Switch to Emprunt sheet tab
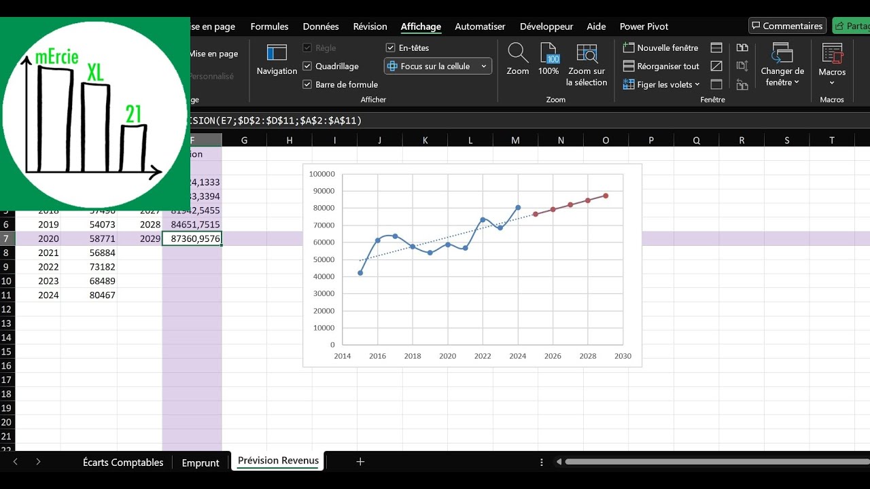 pyautogui.click(x=201, y=462)
